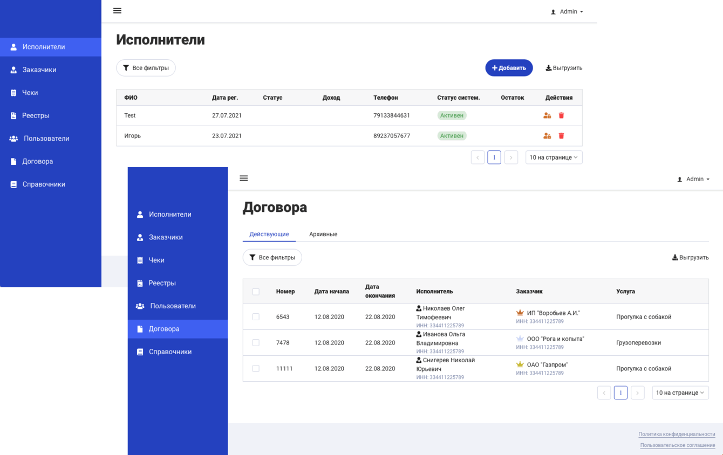The image size is (723, 455).
Task: Click the ФИО column header
Action: coord(131,98)
